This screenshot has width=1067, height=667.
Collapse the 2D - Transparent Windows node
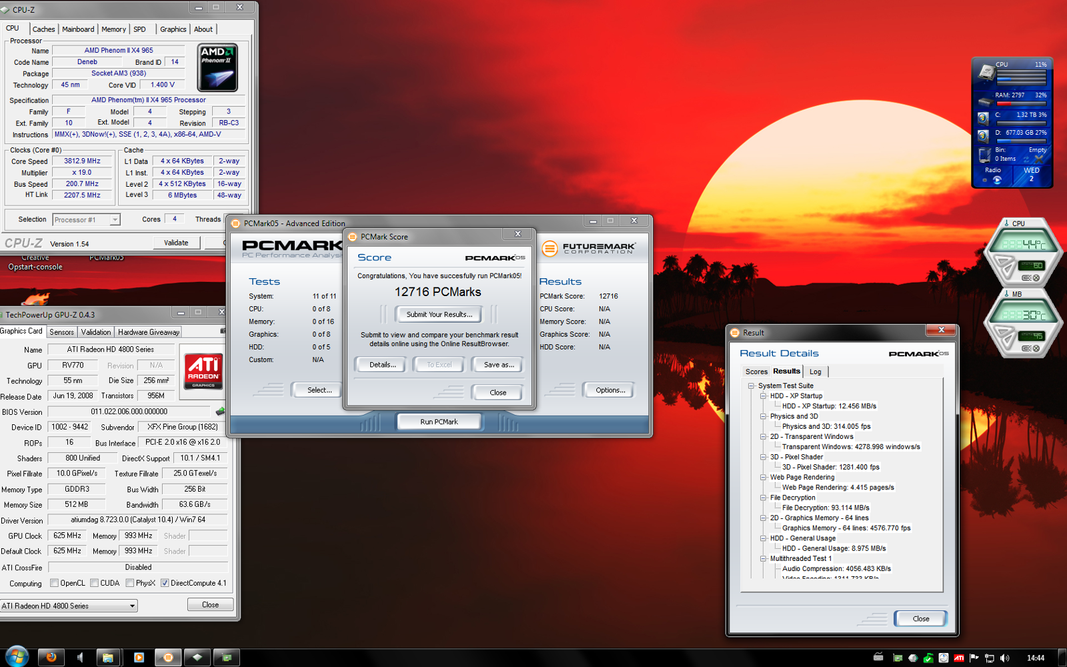coord(763,437)
